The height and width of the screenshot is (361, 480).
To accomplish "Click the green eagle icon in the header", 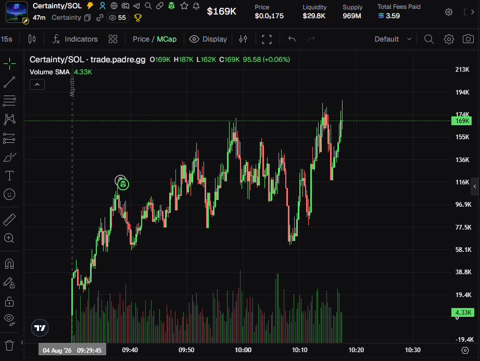I will pyautogui.click(x=171, y=6).
